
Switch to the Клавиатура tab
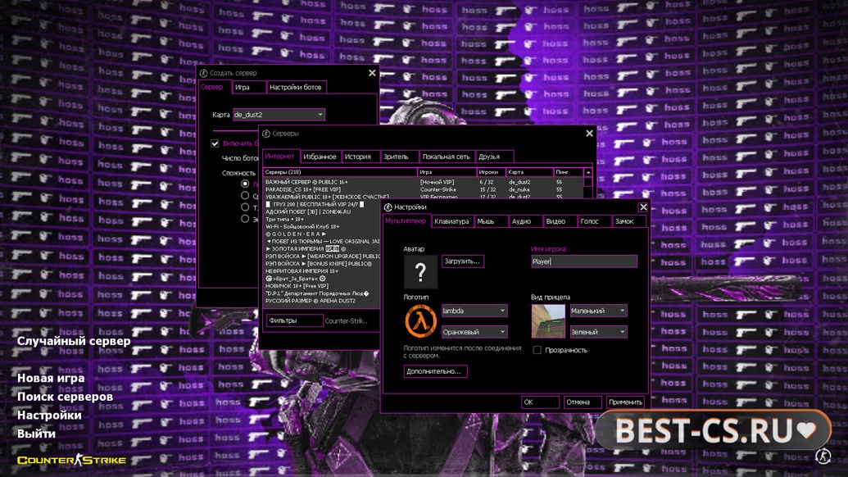tap(451, 221)
